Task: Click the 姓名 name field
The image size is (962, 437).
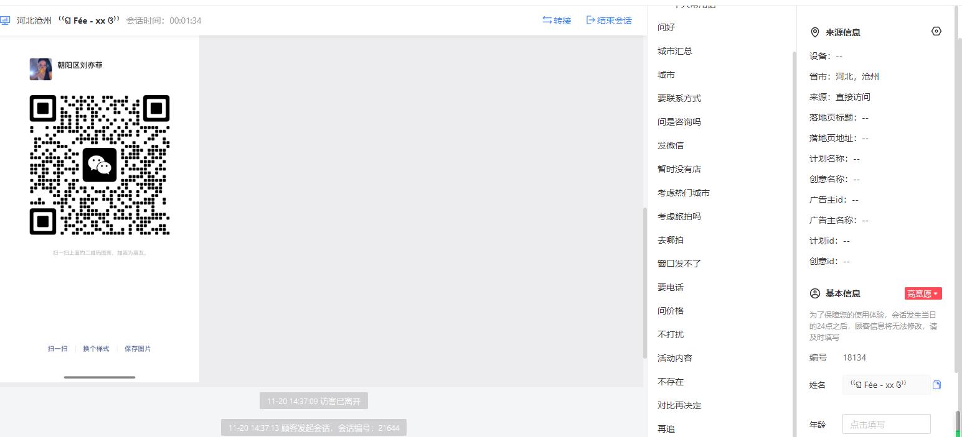Action: [x=887, y=385]
